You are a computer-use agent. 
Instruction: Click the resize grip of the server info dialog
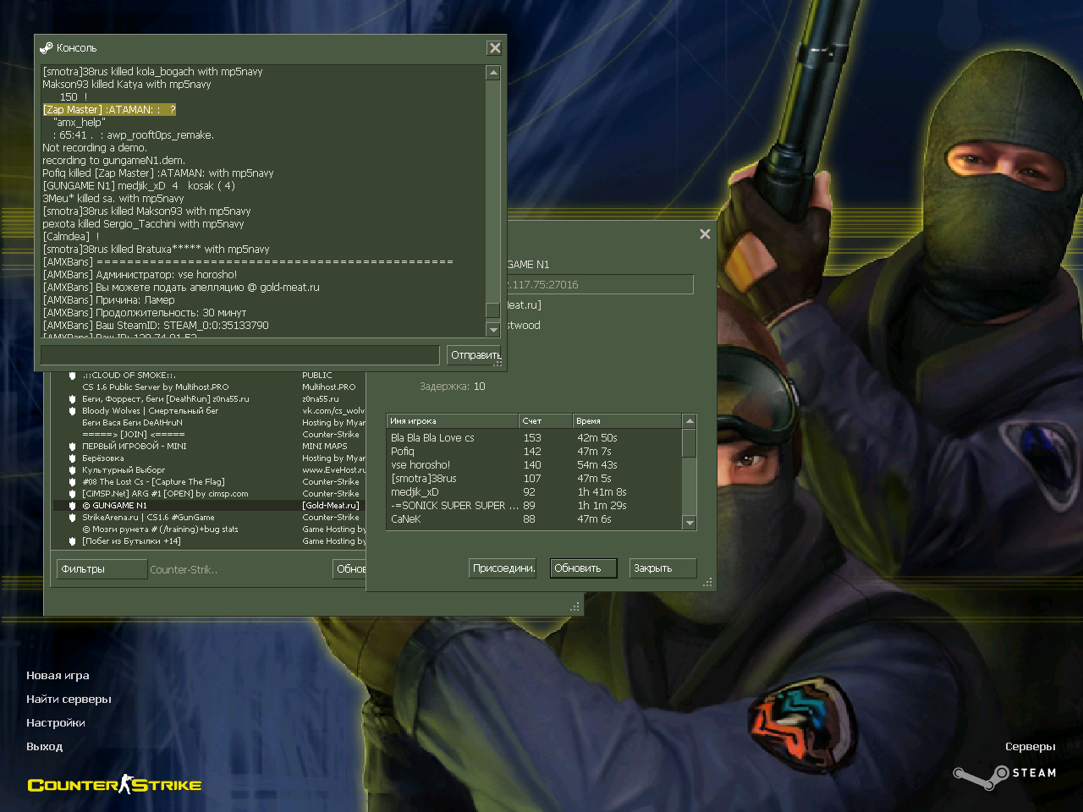[x=707, y=582]
